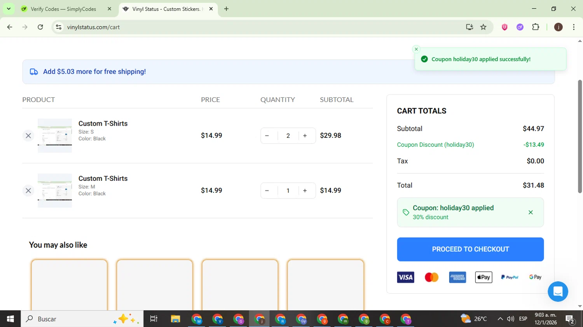Go forward in browser history

(x=25, y=27)
